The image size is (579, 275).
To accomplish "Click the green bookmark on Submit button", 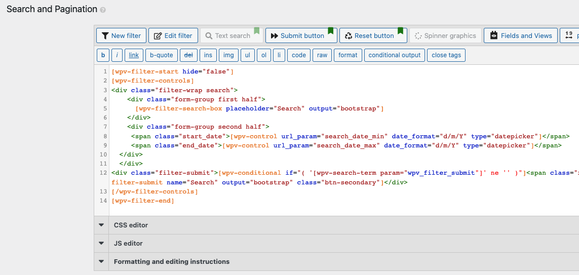I will tap(330, 30).
